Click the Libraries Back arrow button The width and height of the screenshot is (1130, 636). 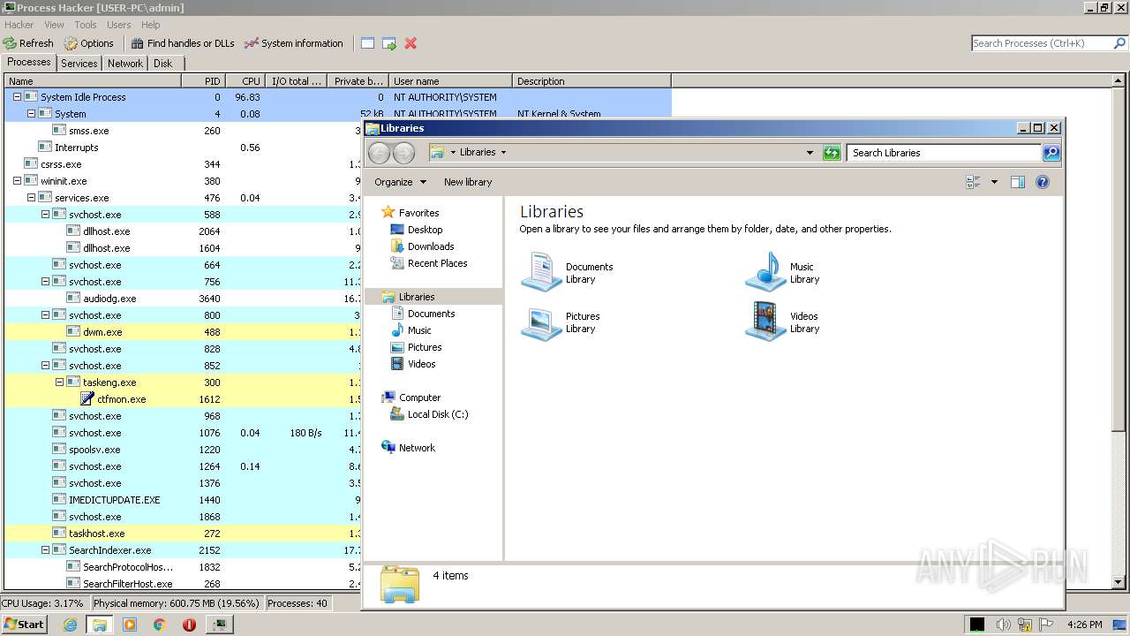click(x=379, y=153)
